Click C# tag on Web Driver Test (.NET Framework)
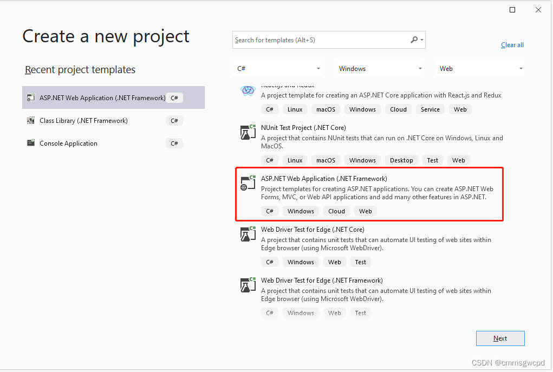 pyautogui.click(x=270, y=313)
